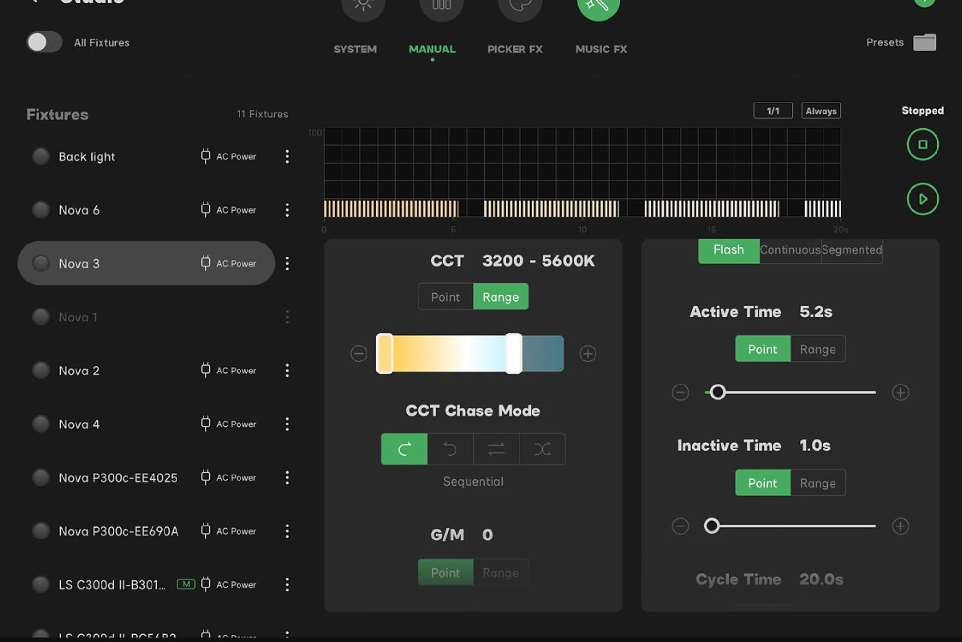Choose the Continuous effect type
This screenshot has height=642, width=962.
790,250
